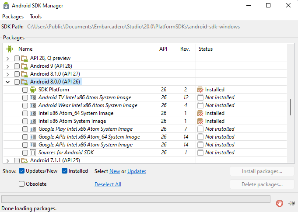
Task: Check the Android Wear Intel x86 Atom checkbox
Action: [25, 105]
